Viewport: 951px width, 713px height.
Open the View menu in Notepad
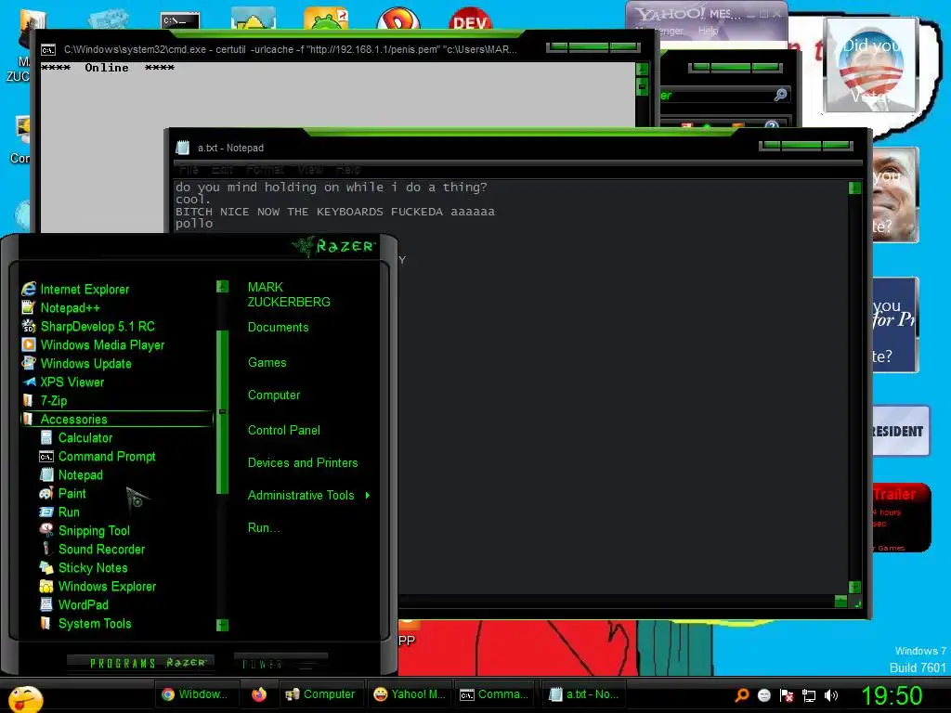tap(310, 170)
